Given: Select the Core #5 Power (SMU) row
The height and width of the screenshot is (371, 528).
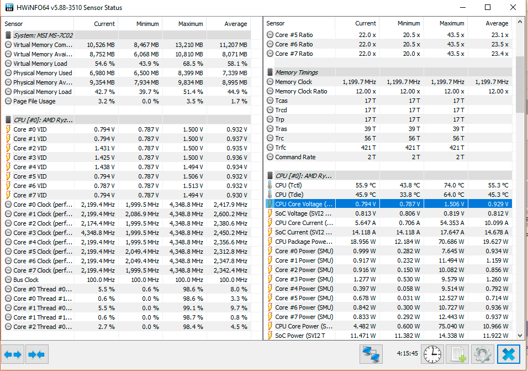Looking at the screenshot, I should (x=389, y=298).
